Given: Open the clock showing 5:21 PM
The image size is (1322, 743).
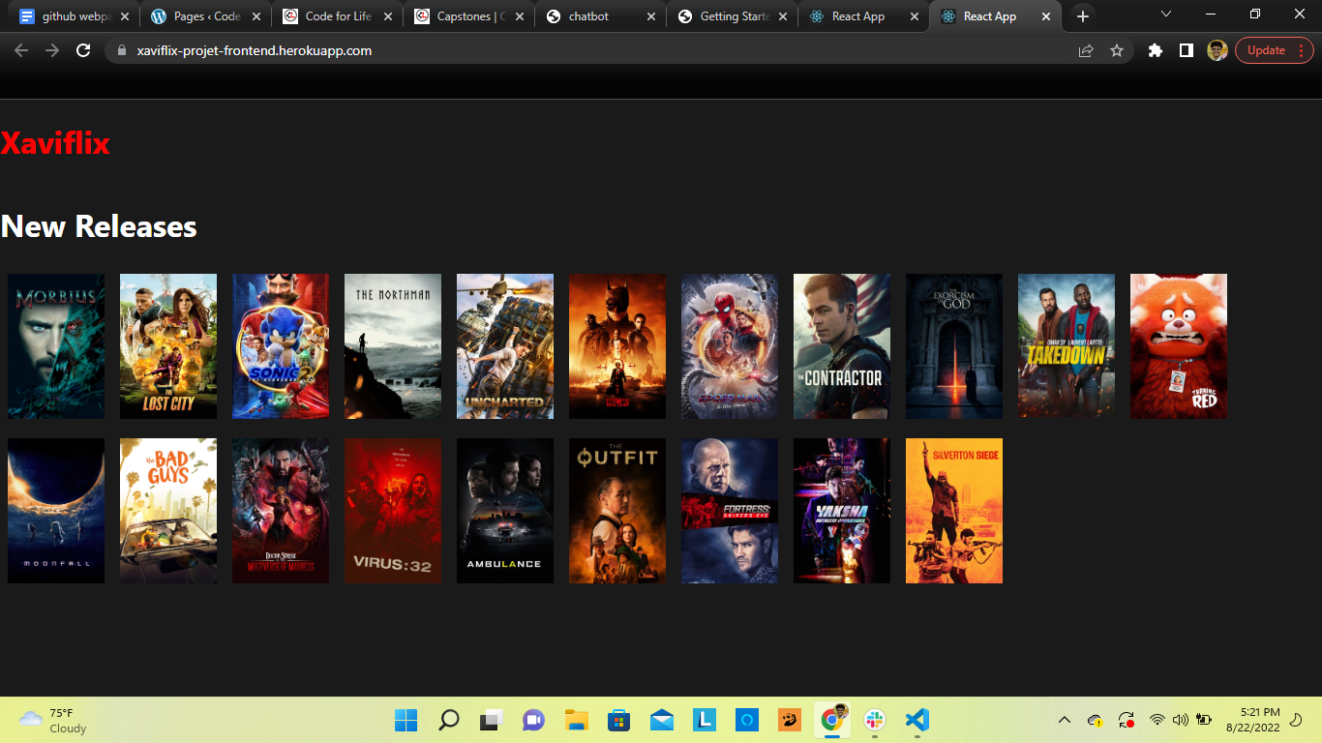Looking at the screenshot, I should coord(1252,719).
